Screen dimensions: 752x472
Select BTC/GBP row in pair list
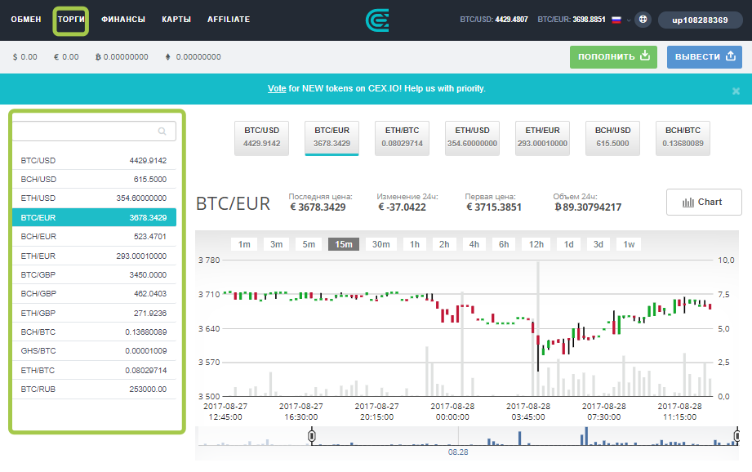(94, 274)
